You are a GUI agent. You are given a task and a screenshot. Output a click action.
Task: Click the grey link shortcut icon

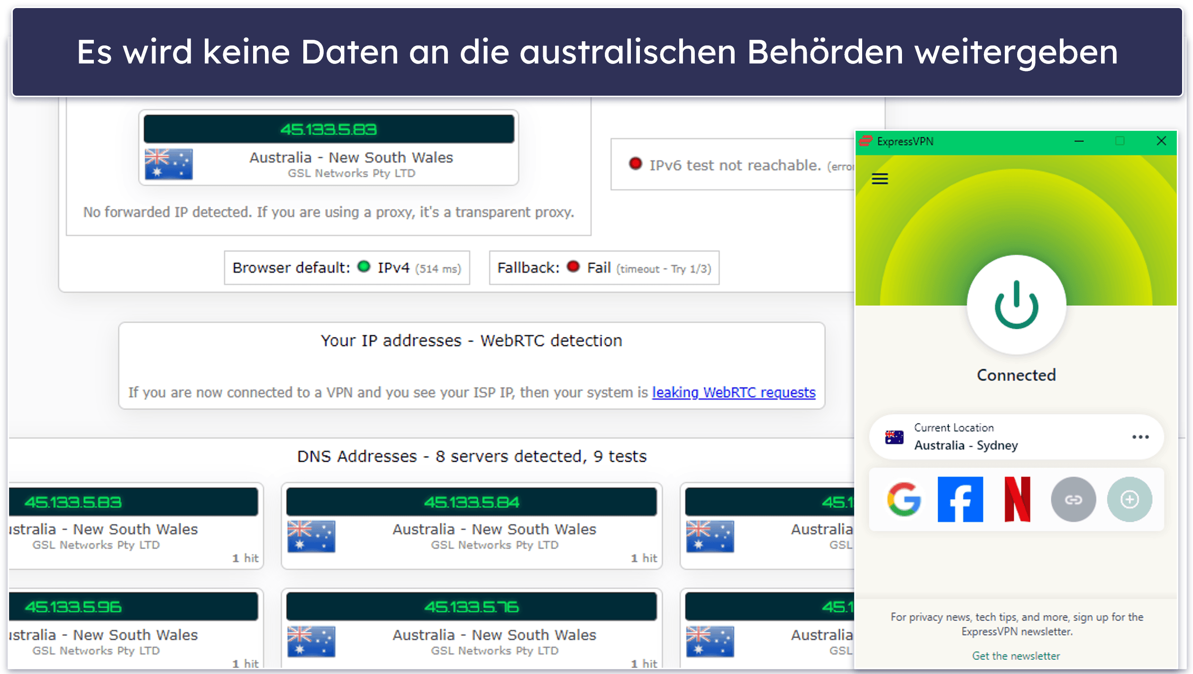click(1073, 499)
